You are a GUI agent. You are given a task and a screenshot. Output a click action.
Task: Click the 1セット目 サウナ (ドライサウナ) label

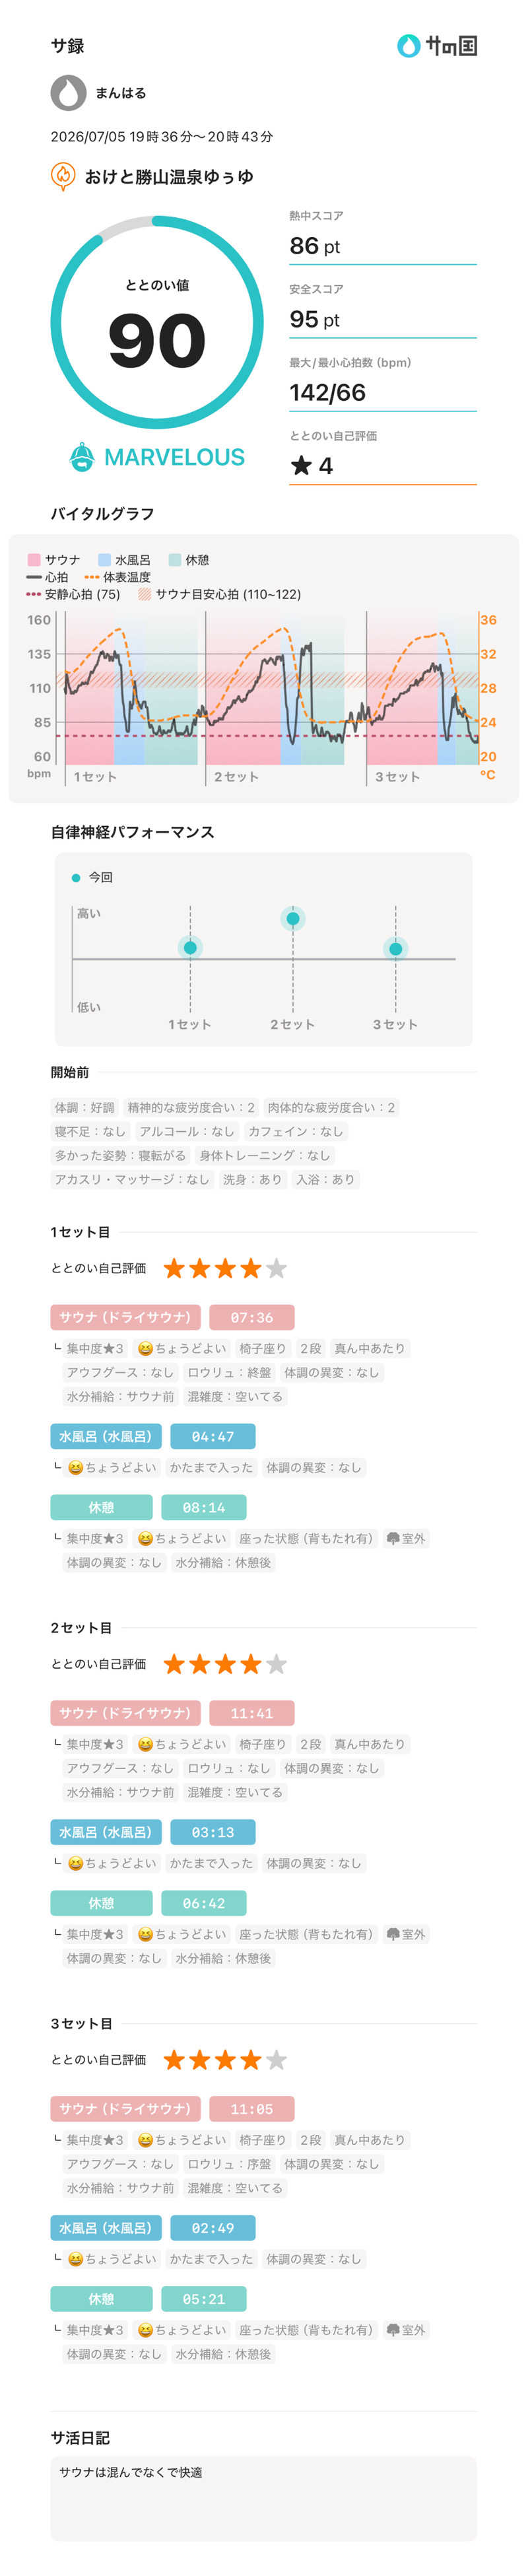tap(126, 1317)
